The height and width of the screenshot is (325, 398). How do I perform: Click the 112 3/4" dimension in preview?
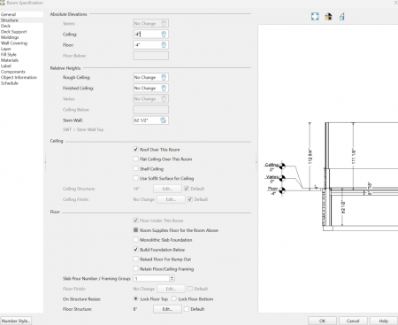pyautogui.click(x=310, y=157)
